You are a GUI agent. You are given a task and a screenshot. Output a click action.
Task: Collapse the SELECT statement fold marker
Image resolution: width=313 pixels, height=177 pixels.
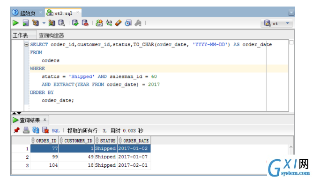click(x=26, y=44)
